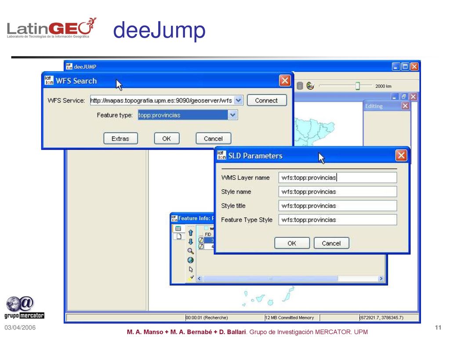The width and height of the screenshot is (450, 337).
Task: Switch to table view tab in Feature Info
Action: [x=178, y=228]
